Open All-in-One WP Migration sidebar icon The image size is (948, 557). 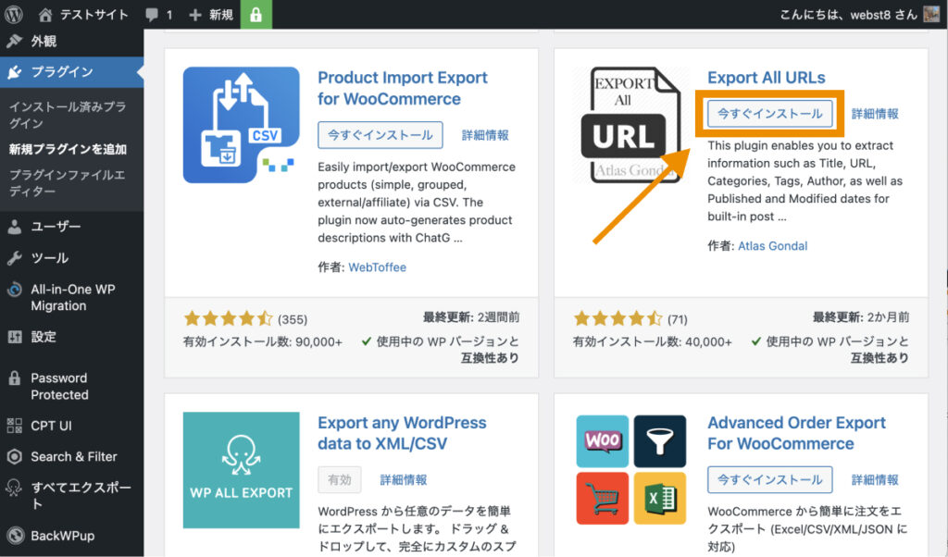[x=16, y=290]
